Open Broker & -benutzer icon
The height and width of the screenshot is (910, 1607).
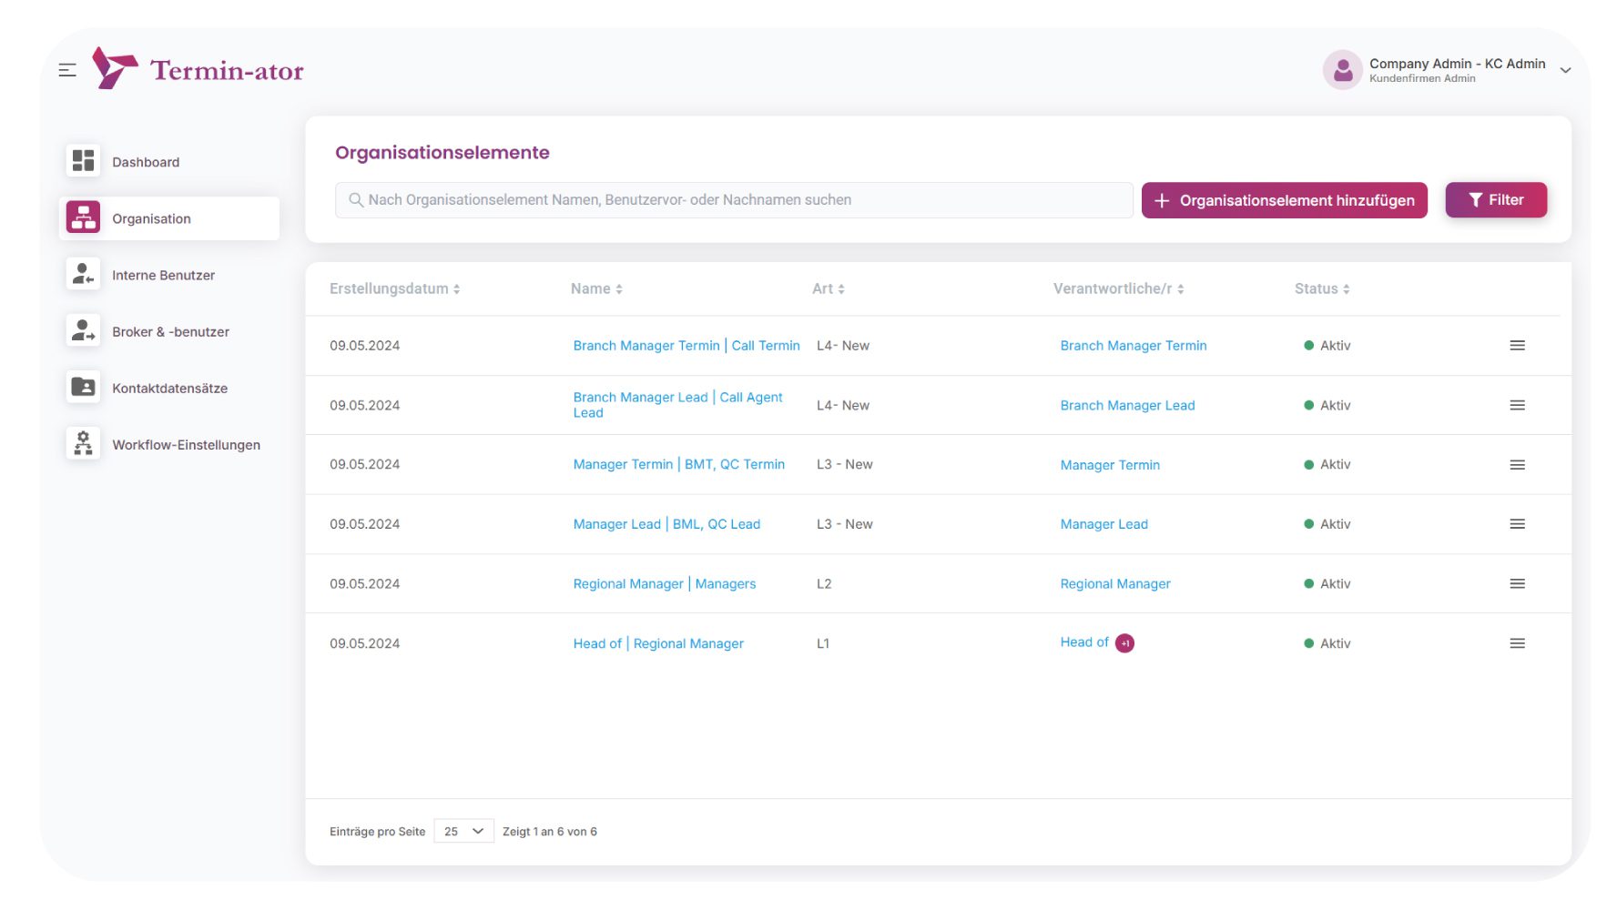(83, 331)
